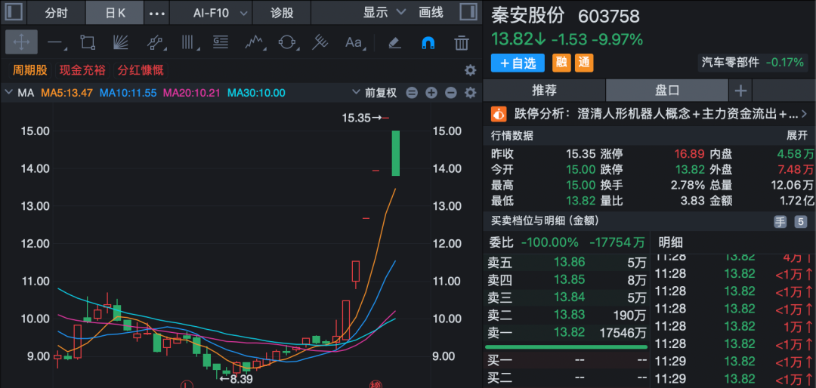Switch to the 日K daily candlestick tab
Viewport: 816px width, 388px height.
pos(115,13)
